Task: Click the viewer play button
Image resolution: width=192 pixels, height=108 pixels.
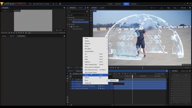Action: (x=115, y=68)
